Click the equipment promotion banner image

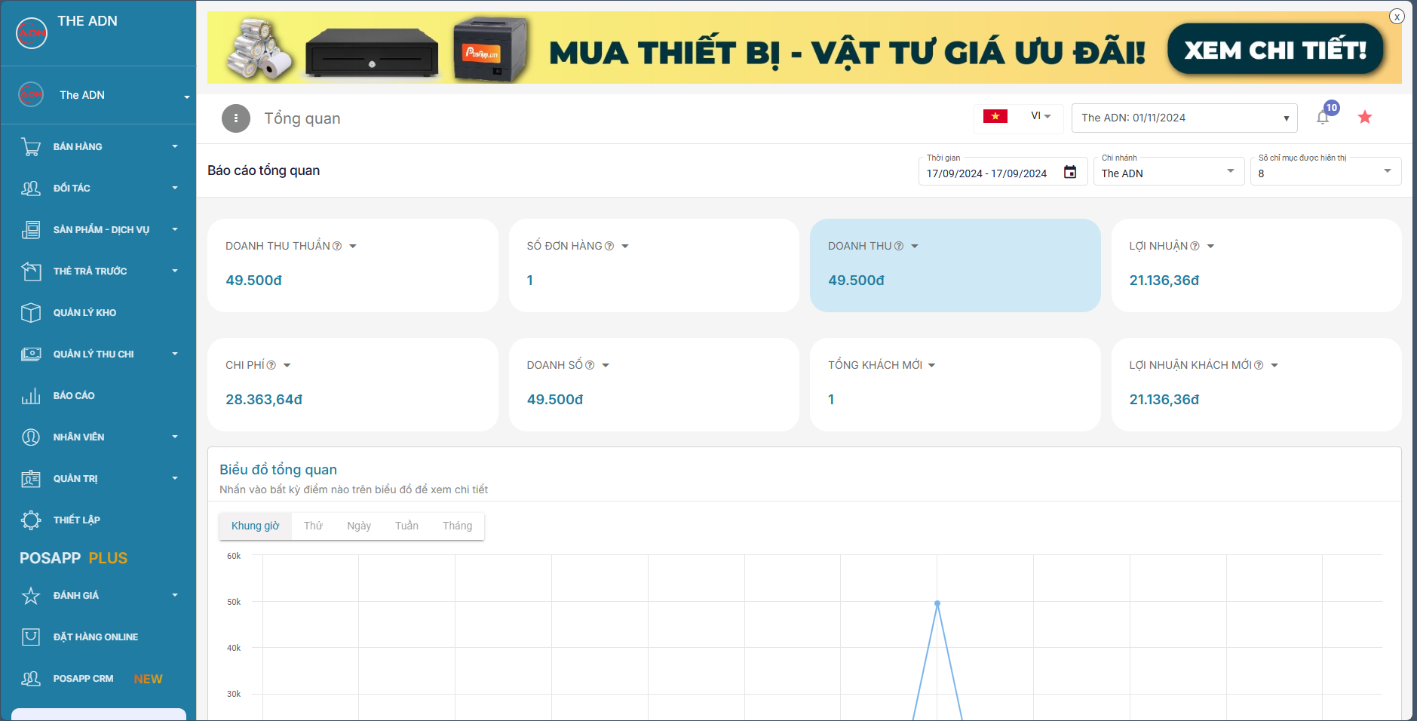pos(805,48)
